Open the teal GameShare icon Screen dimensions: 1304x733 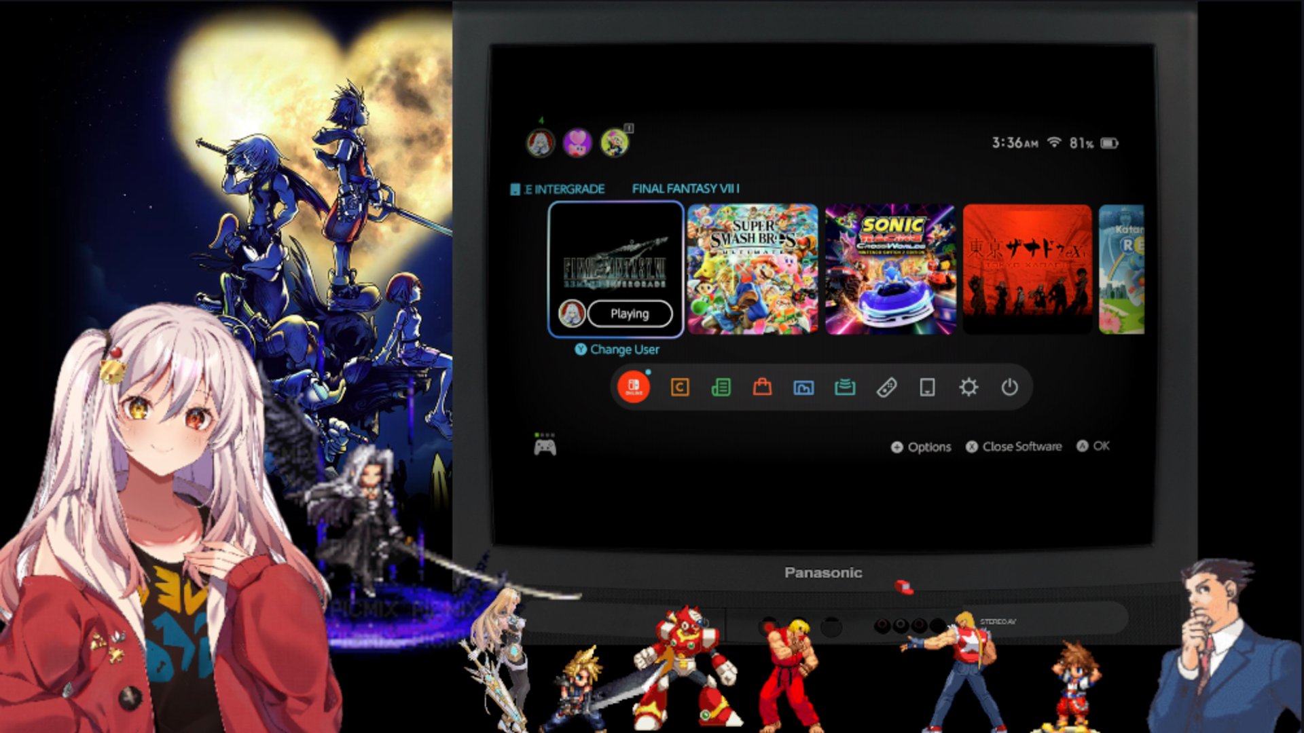click(x=845, y=387)
